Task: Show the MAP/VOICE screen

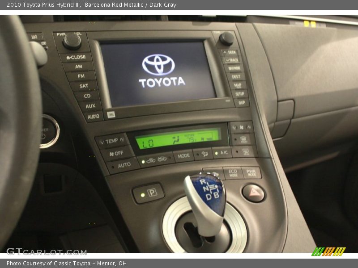Action: coord(238,85)
